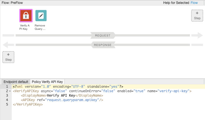Click line number 1 in the editor gutter
The height and width of the screenshot is (120, 205).
7,87
